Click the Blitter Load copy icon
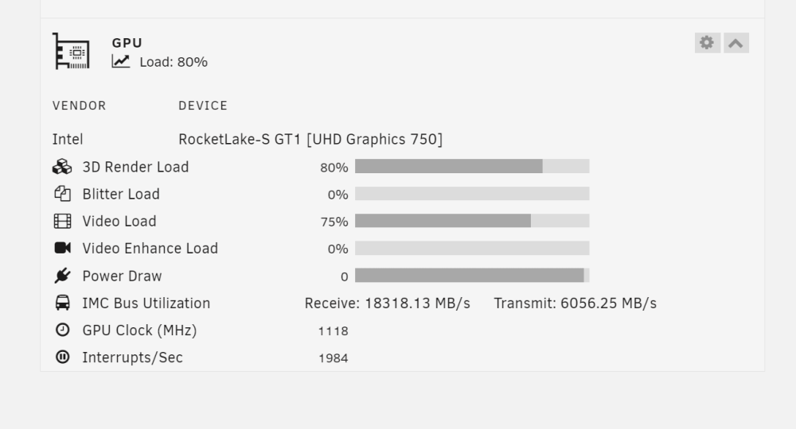The height and width of the screenshot is (429, 796). tap(62, 194)
